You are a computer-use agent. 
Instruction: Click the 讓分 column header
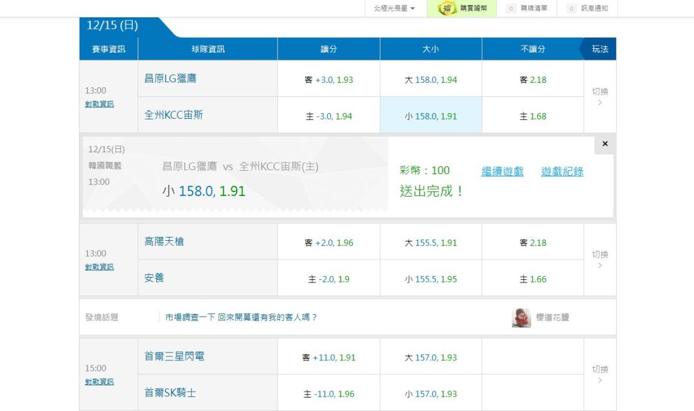(328, 49)
